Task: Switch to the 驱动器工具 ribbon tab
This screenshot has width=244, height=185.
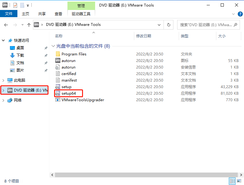Action: pos(81,14)
